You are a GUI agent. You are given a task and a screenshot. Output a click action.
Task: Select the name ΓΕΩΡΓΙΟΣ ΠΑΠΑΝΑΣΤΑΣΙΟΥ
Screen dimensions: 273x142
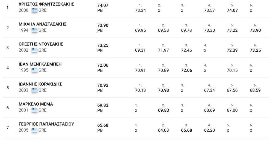coord(46,124)
